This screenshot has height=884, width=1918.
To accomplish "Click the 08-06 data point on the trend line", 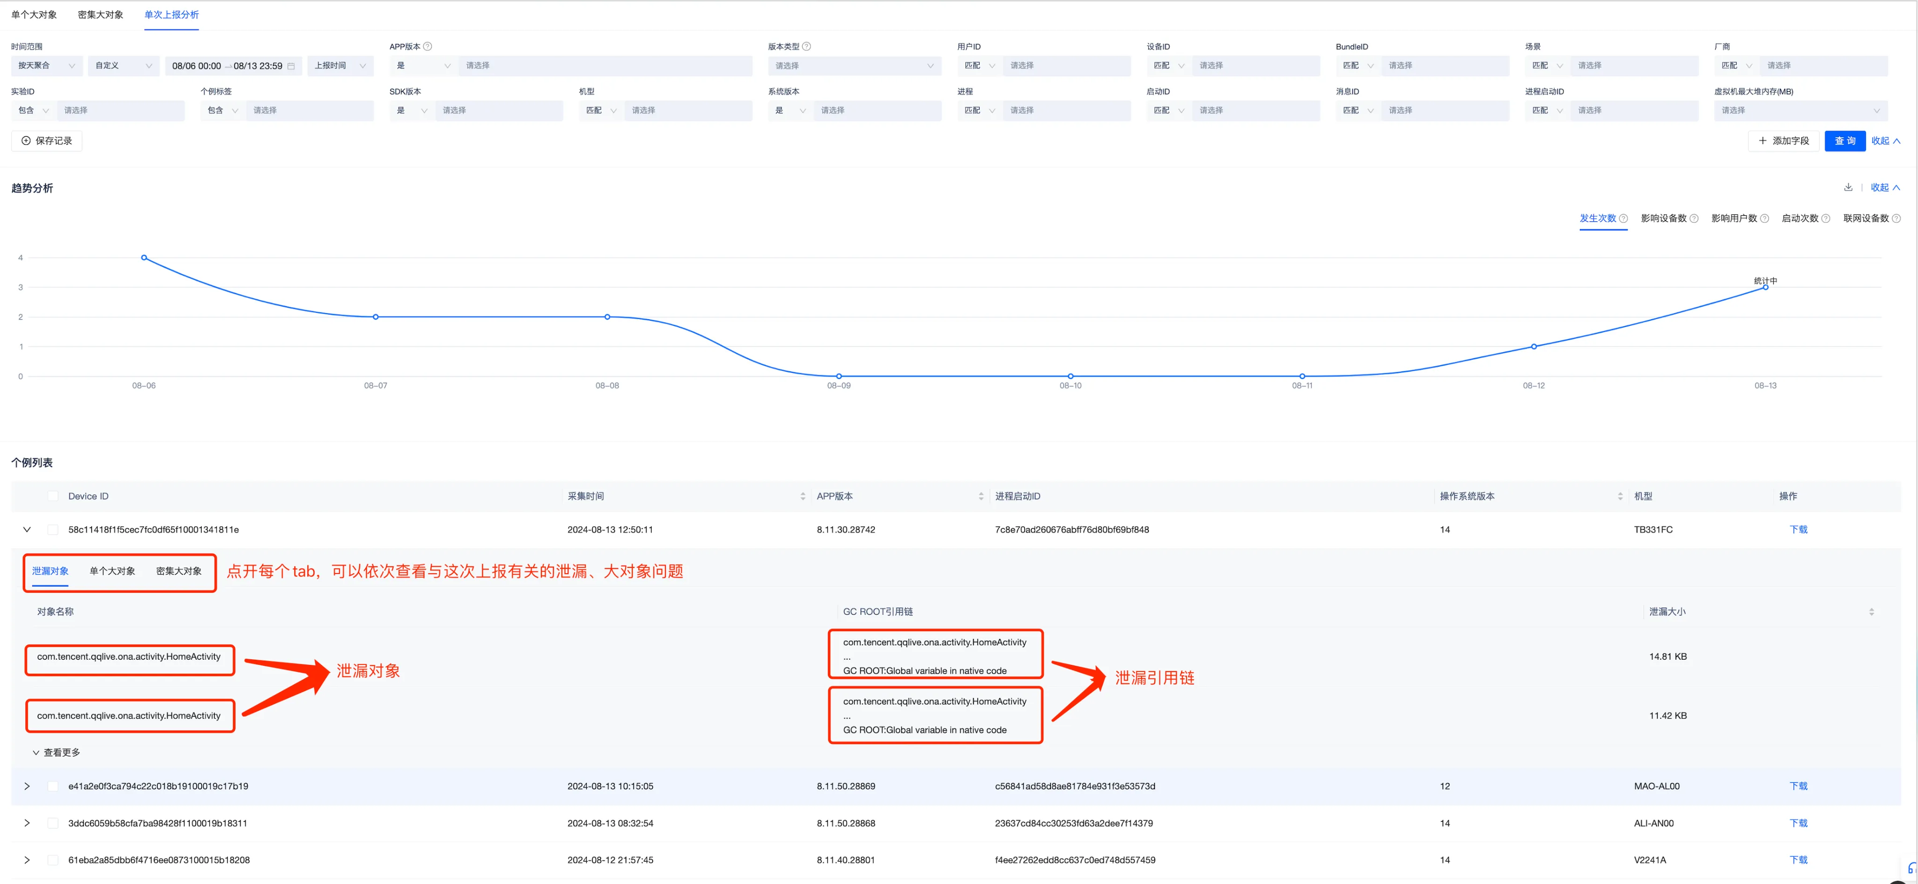I will click(x=144, y=258).
